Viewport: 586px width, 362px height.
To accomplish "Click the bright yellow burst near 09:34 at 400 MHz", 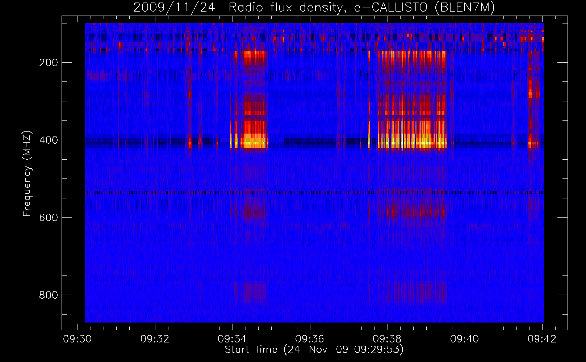I will 254,140.
